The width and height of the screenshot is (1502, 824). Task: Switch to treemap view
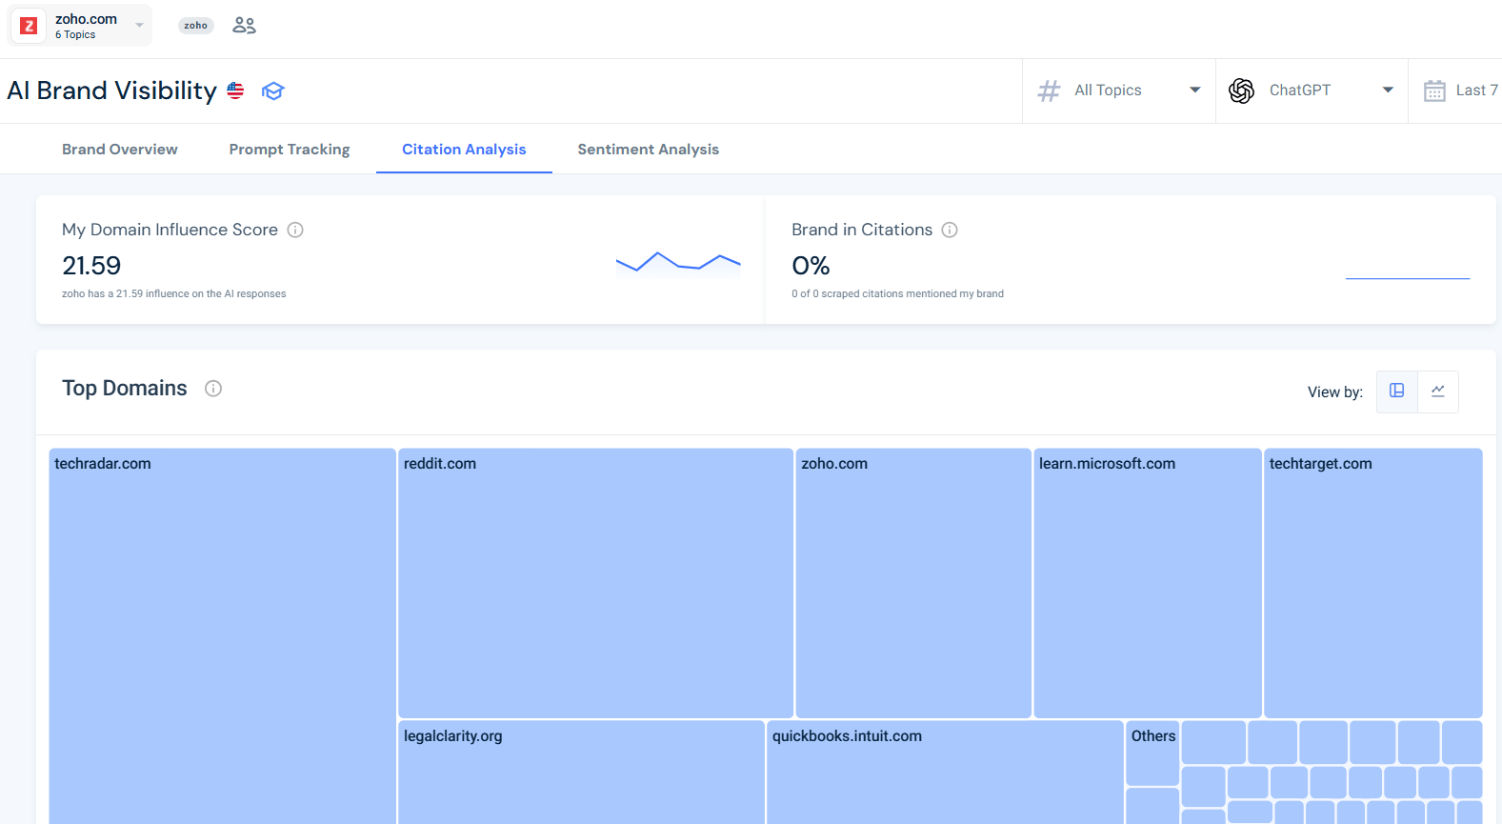(1397, 392)
